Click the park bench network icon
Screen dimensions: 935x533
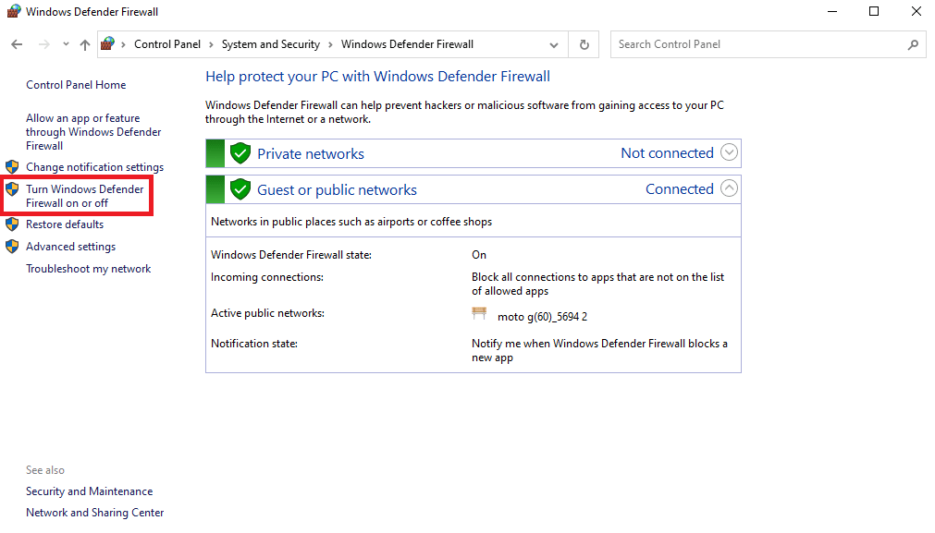click(x=479, y=313)
